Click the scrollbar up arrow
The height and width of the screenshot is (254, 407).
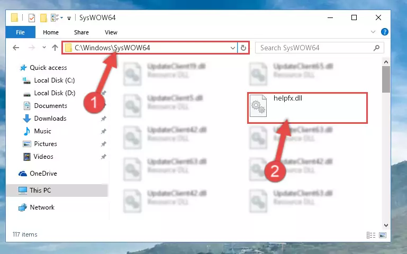click(386, 62)
